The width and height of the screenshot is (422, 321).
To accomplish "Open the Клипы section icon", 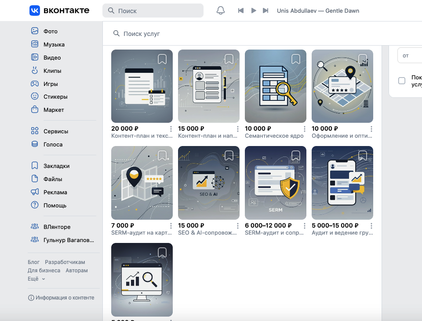I will coord(35,70).
